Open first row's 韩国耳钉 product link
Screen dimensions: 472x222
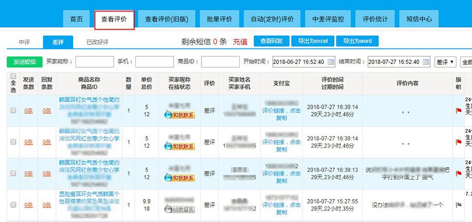pos(89,107)
